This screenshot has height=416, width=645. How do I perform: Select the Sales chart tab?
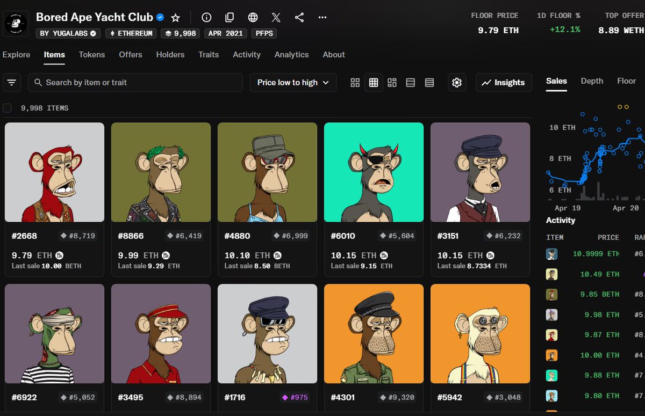tap(556, 81)
